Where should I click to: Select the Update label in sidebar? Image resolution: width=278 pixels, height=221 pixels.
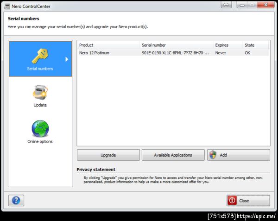40,105
